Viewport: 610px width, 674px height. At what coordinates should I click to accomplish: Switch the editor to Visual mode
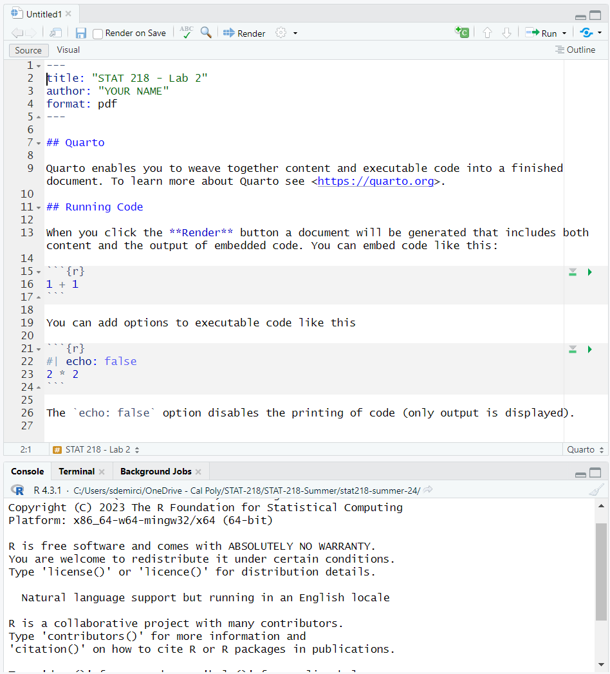(68, 50)
